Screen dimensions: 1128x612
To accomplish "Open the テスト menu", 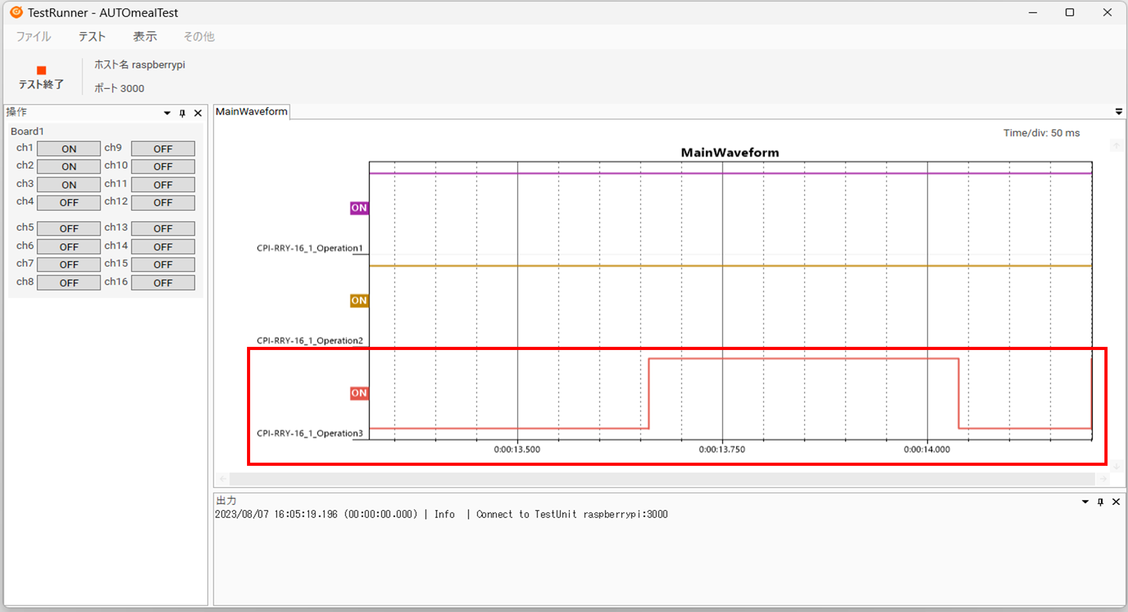I will pyautogui.click(x=91, y=36).
